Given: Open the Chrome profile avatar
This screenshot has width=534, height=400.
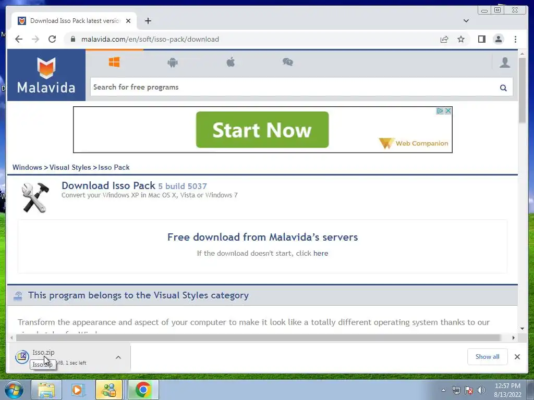Looking at the screenshot, I should point(498,40).
